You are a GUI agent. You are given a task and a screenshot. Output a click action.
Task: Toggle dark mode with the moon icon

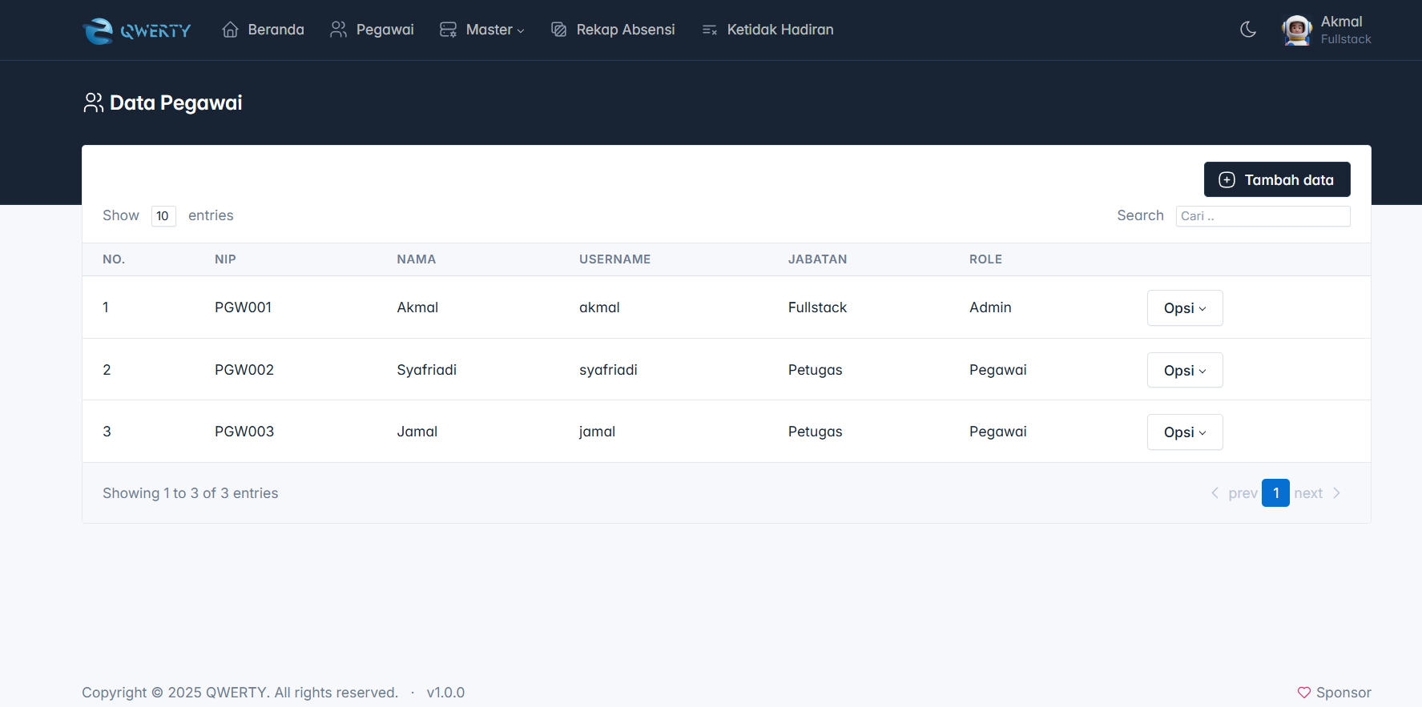coord(1248,30)
